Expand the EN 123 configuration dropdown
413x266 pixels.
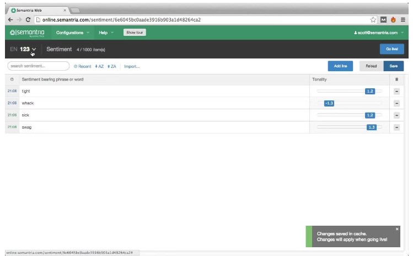coord(23,49)
